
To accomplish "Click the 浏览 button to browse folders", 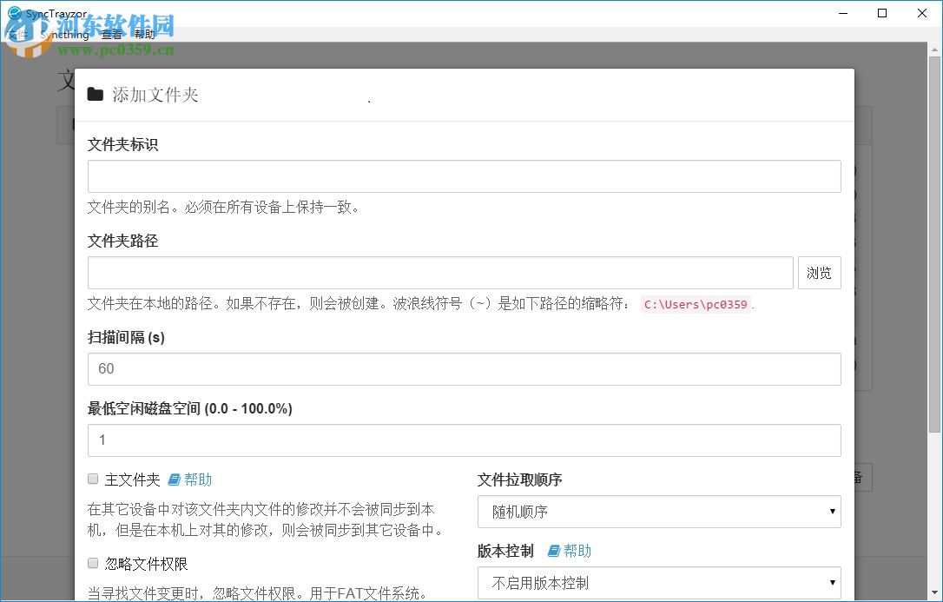I will 819,272.
